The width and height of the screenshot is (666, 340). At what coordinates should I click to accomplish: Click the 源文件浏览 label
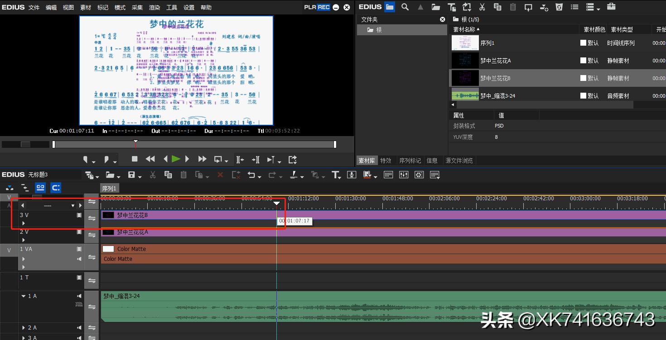(459, 160)
